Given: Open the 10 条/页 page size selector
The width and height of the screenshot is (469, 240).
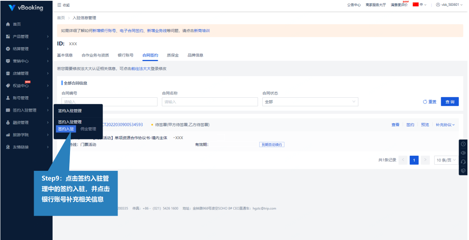Looking at the screenshot, I should (x=446, y=160).
